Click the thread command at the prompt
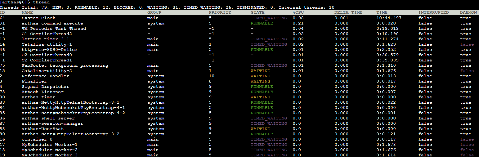The height and width of the screenshot is (157, 479). pyautogui.click(x=41, y=2)
